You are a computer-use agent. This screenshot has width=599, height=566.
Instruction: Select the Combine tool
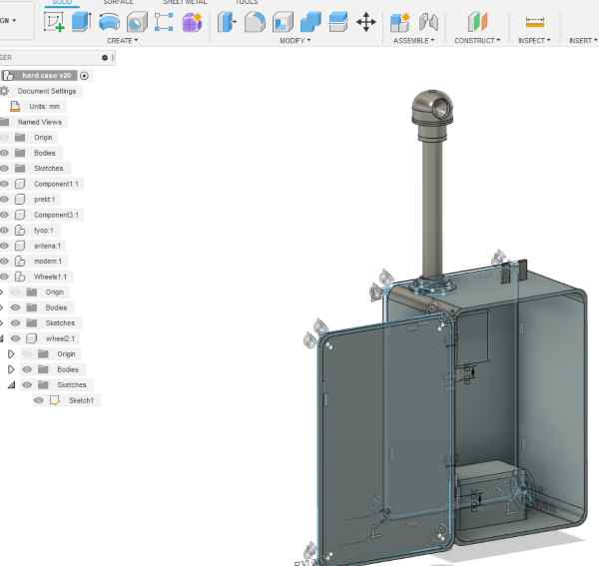pos(310,22)
